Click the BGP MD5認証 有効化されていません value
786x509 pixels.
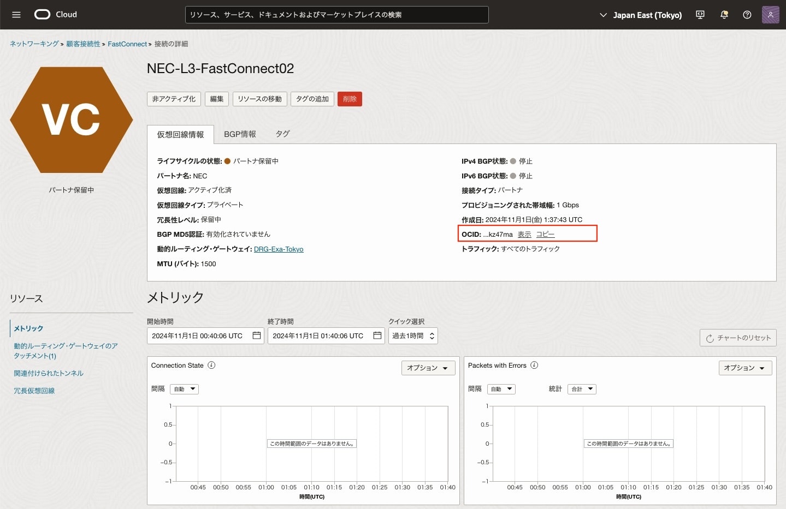point(238,234)
